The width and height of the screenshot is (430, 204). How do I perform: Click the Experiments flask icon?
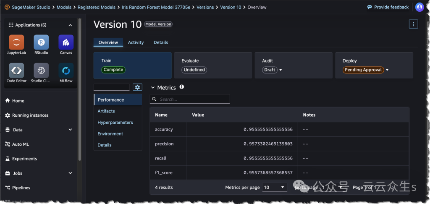tap(8, 159)
